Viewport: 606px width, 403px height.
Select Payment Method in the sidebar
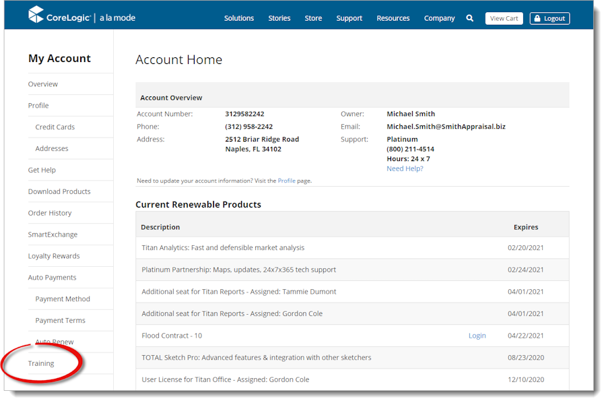click(x=63, y=299)
